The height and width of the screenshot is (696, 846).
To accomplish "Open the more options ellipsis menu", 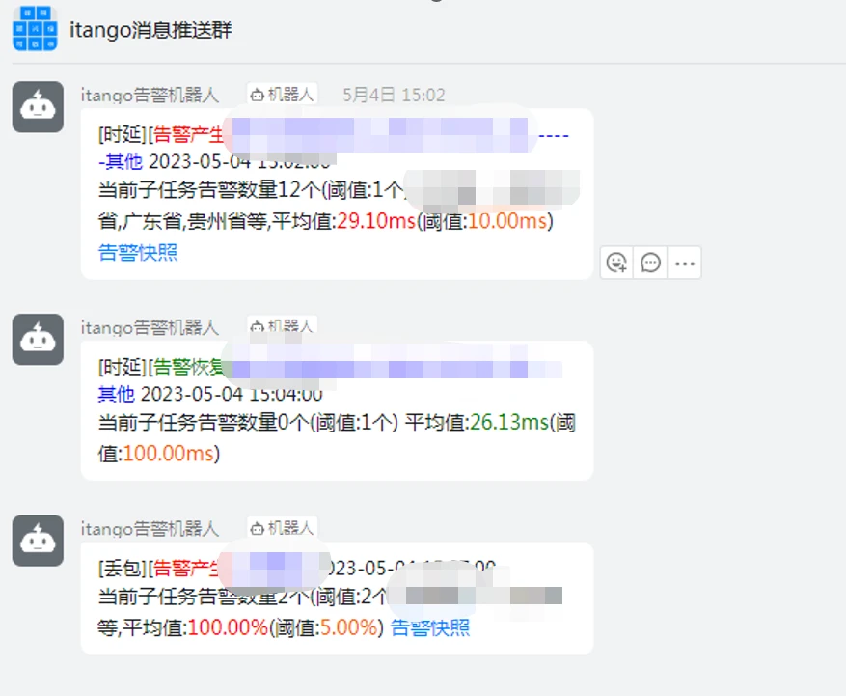I will [684, 263].
